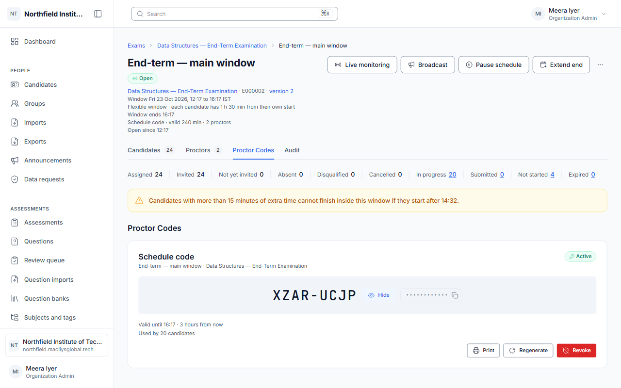Switch to the Proctors tab
The image size is (621, 388).
click(x=204, y=150)
